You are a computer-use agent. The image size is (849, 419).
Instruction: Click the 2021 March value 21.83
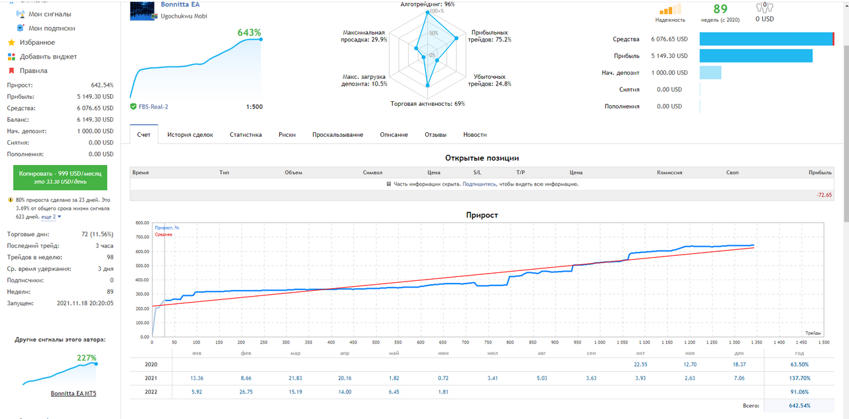(295, 378)
